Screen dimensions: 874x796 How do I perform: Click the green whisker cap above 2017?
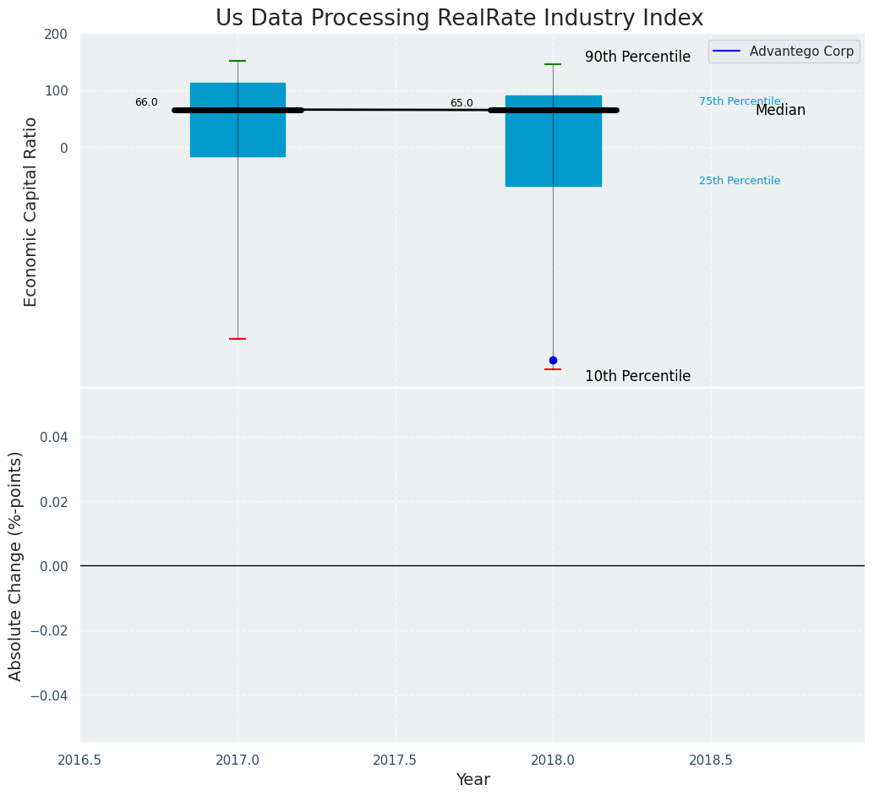tap(238, 61)
